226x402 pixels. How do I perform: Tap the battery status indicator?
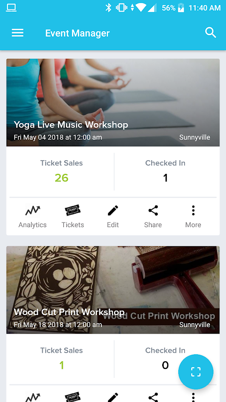tap(181, 8)
